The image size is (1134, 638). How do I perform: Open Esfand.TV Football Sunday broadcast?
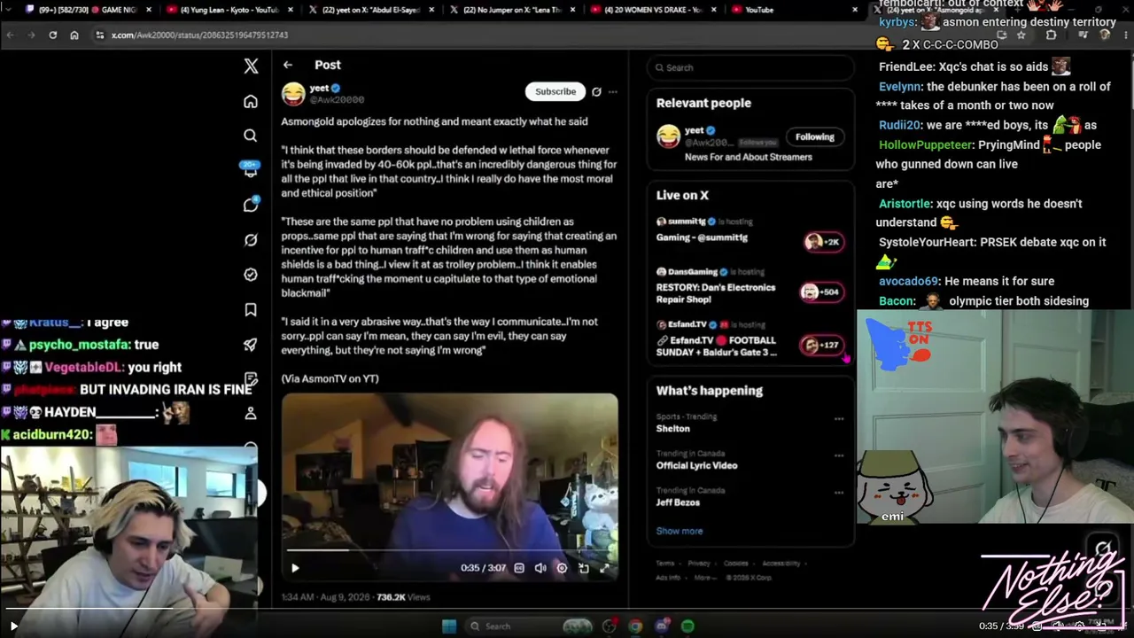click(717, 346)
